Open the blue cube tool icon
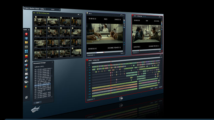The height and width of the screenshot is (120, 214). click(x=26, y=78)
